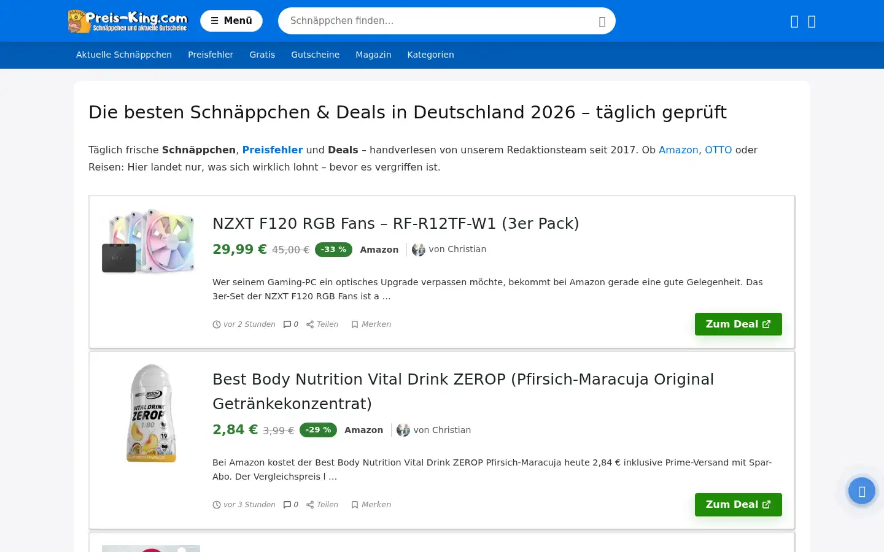Open Kategorien nav item

pyautogui.click(x=430, y=55)
